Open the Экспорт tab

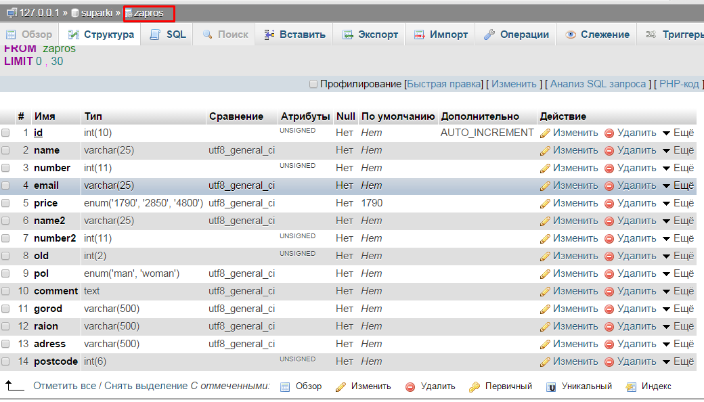click(x=370, y=35)
